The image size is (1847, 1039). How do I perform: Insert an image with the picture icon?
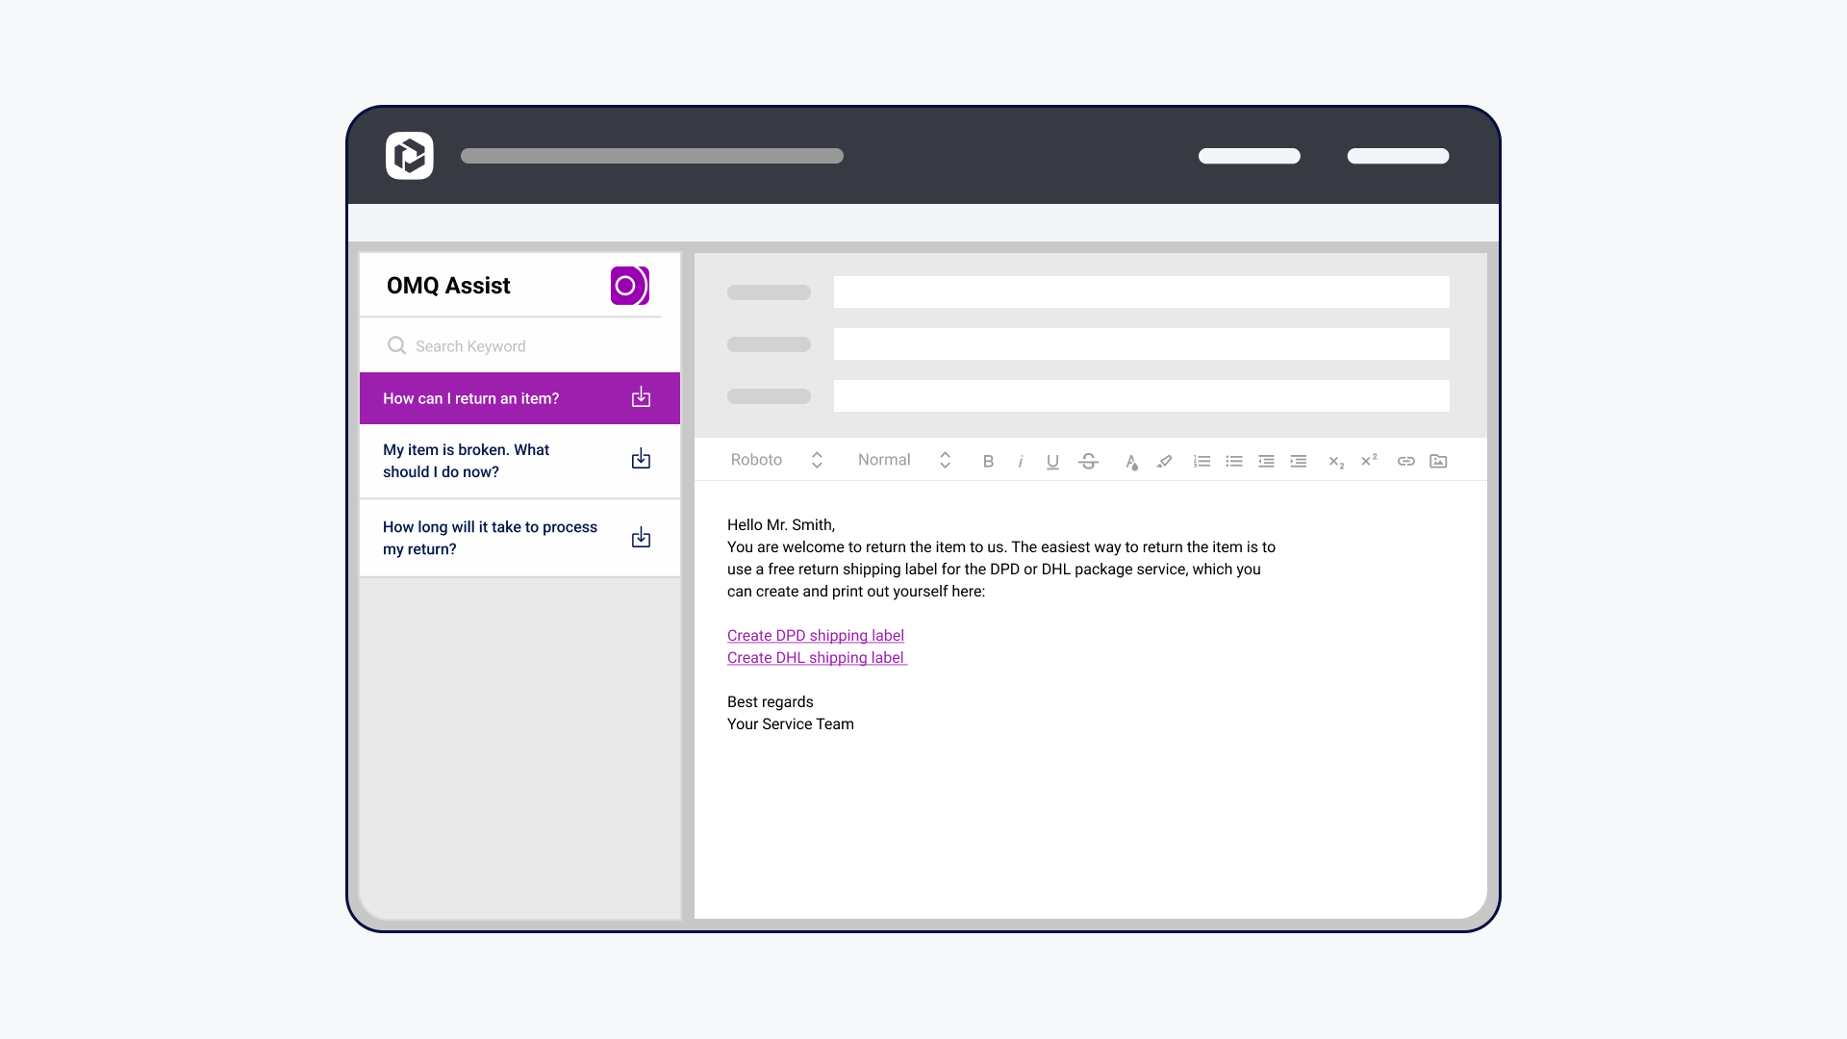1438,461
